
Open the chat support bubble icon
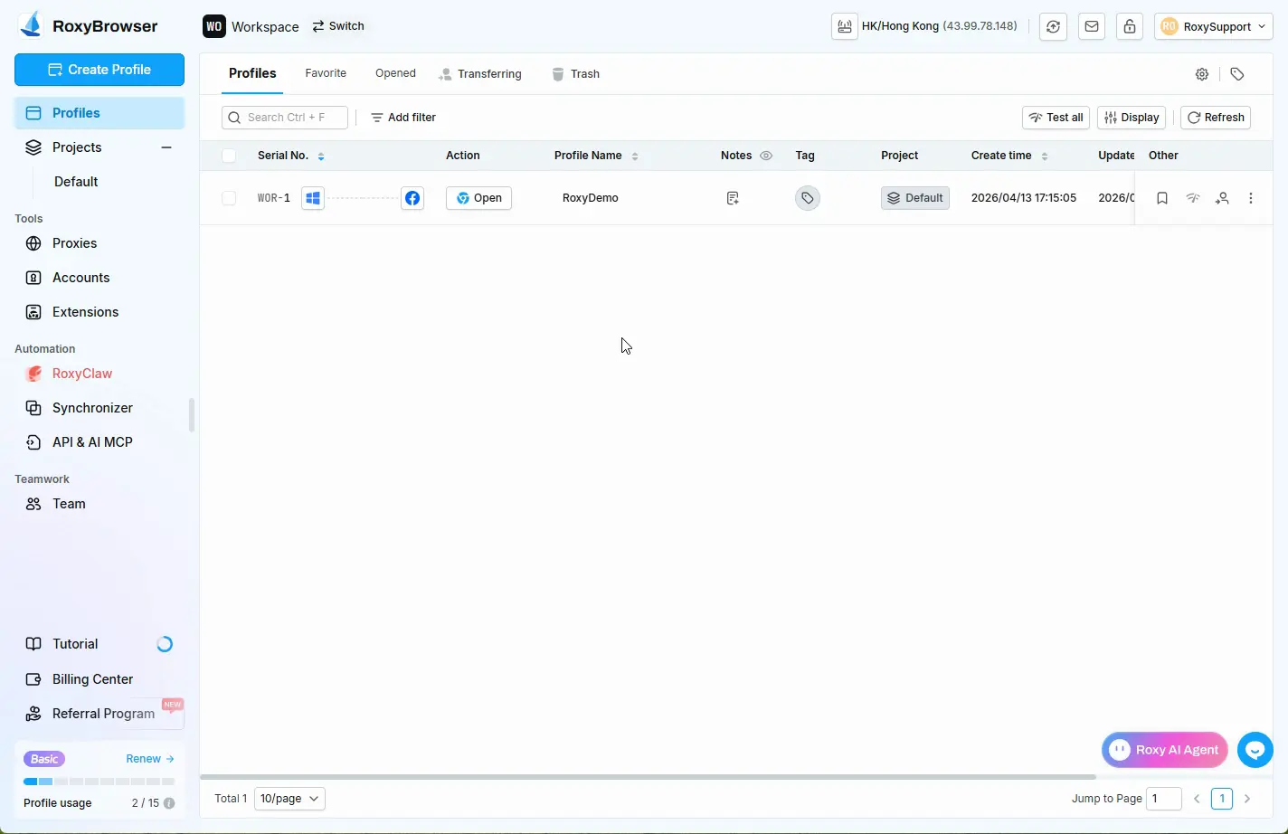[1255, 750]
